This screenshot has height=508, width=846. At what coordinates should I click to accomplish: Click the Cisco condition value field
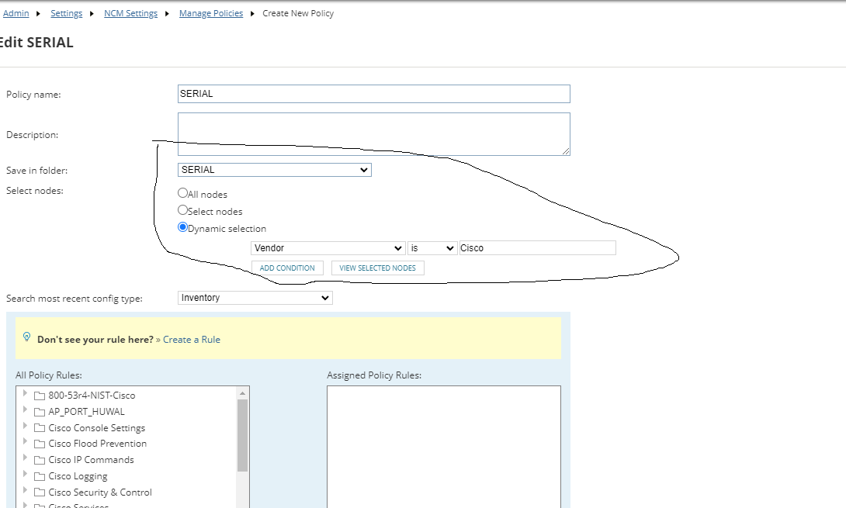tap(537, 248)
